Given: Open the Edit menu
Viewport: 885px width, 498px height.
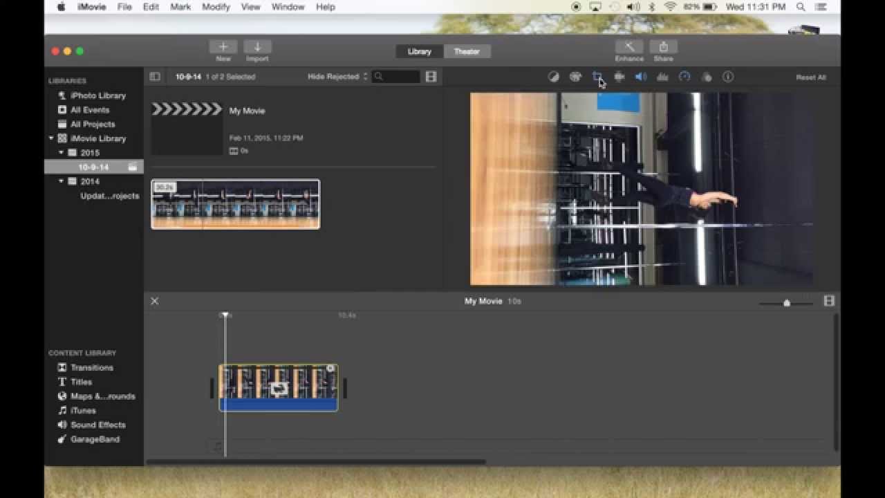Looking at the screenshot, I should [151, 7].
